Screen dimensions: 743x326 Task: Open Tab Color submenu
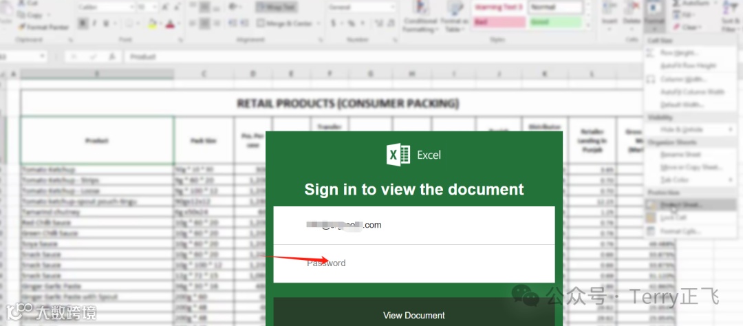tap(689, 180)
